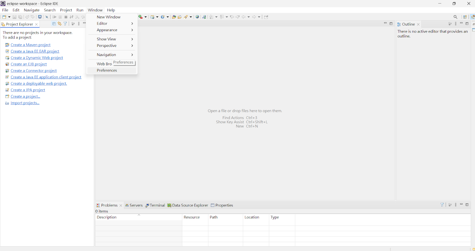Click the Run Last Tool icon

click(x=141, y=17)
